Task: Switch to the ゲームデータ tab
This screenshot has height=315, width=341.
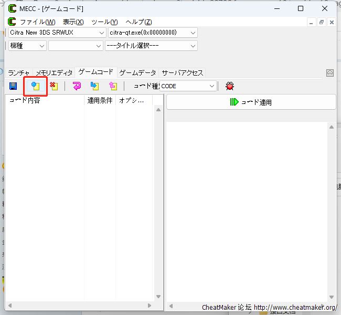Action: pos(137,73)
